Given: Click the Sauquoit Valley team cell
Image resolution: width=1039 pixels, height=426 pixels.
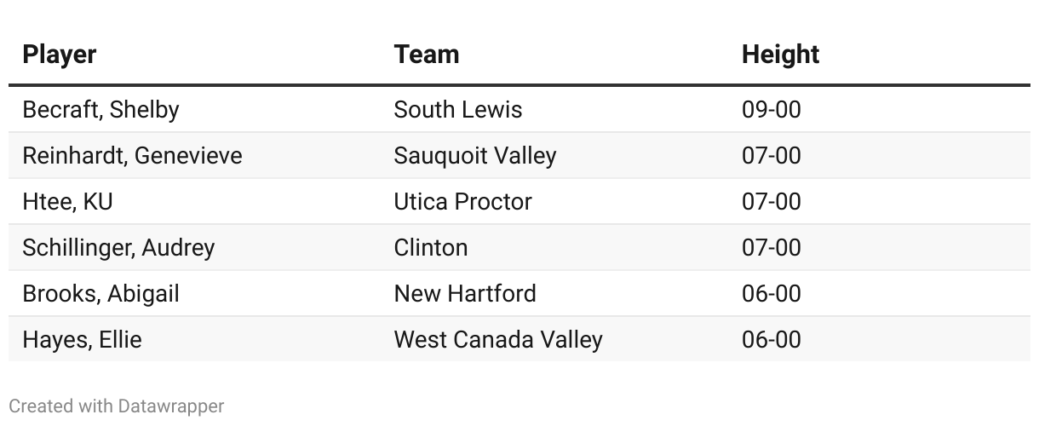Looking at the screenshot, I should coord(475,156).
